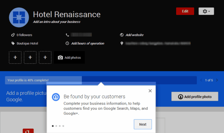Click the red Edit button
This screenshot has width=224, height=133.
[x=185, y=11]
